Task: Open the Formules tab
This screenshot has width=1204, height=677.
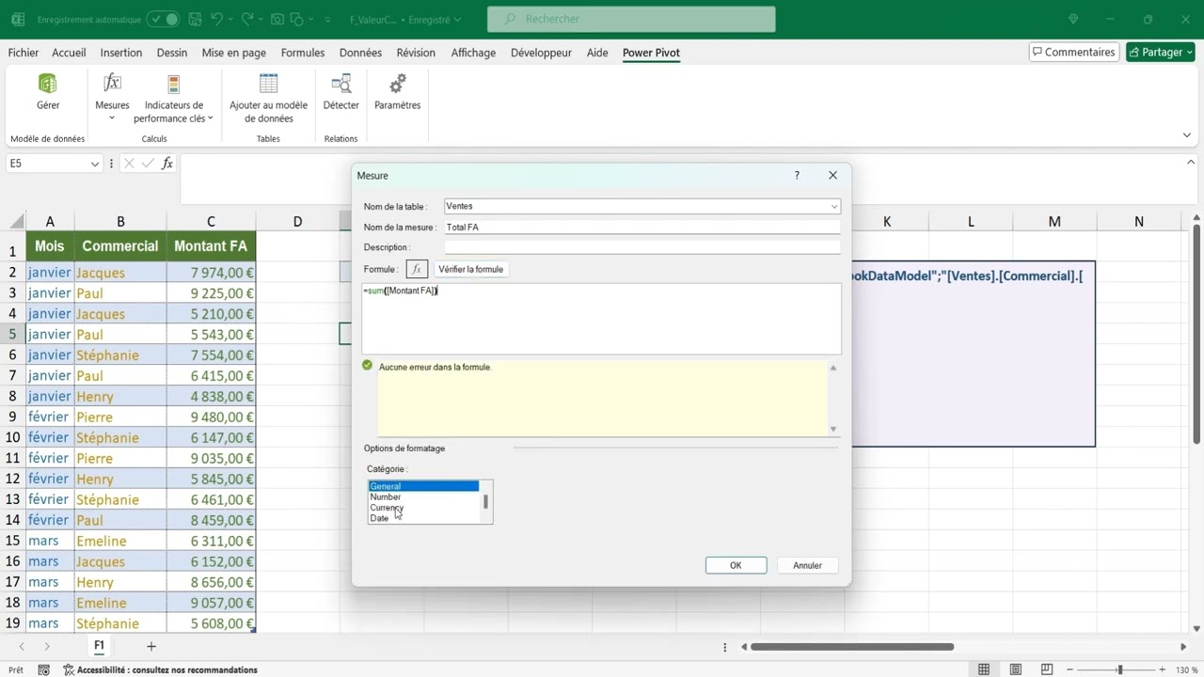Action: [302, 53]
